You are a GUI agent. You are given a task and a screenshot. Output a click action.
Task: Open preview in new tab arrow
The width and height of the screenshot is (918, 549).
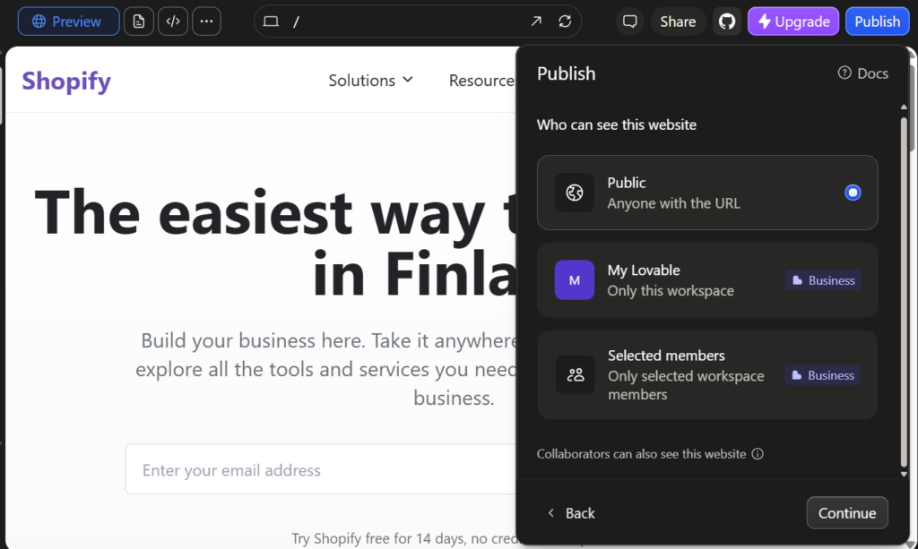[536, 21]
